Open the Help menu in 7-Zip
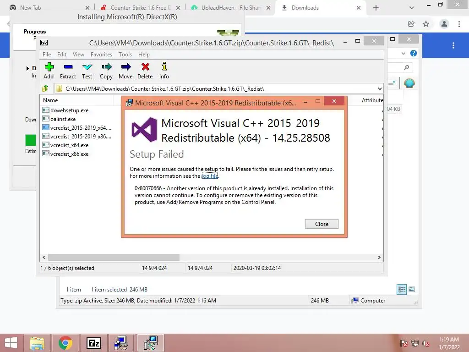 pos(144,55)
